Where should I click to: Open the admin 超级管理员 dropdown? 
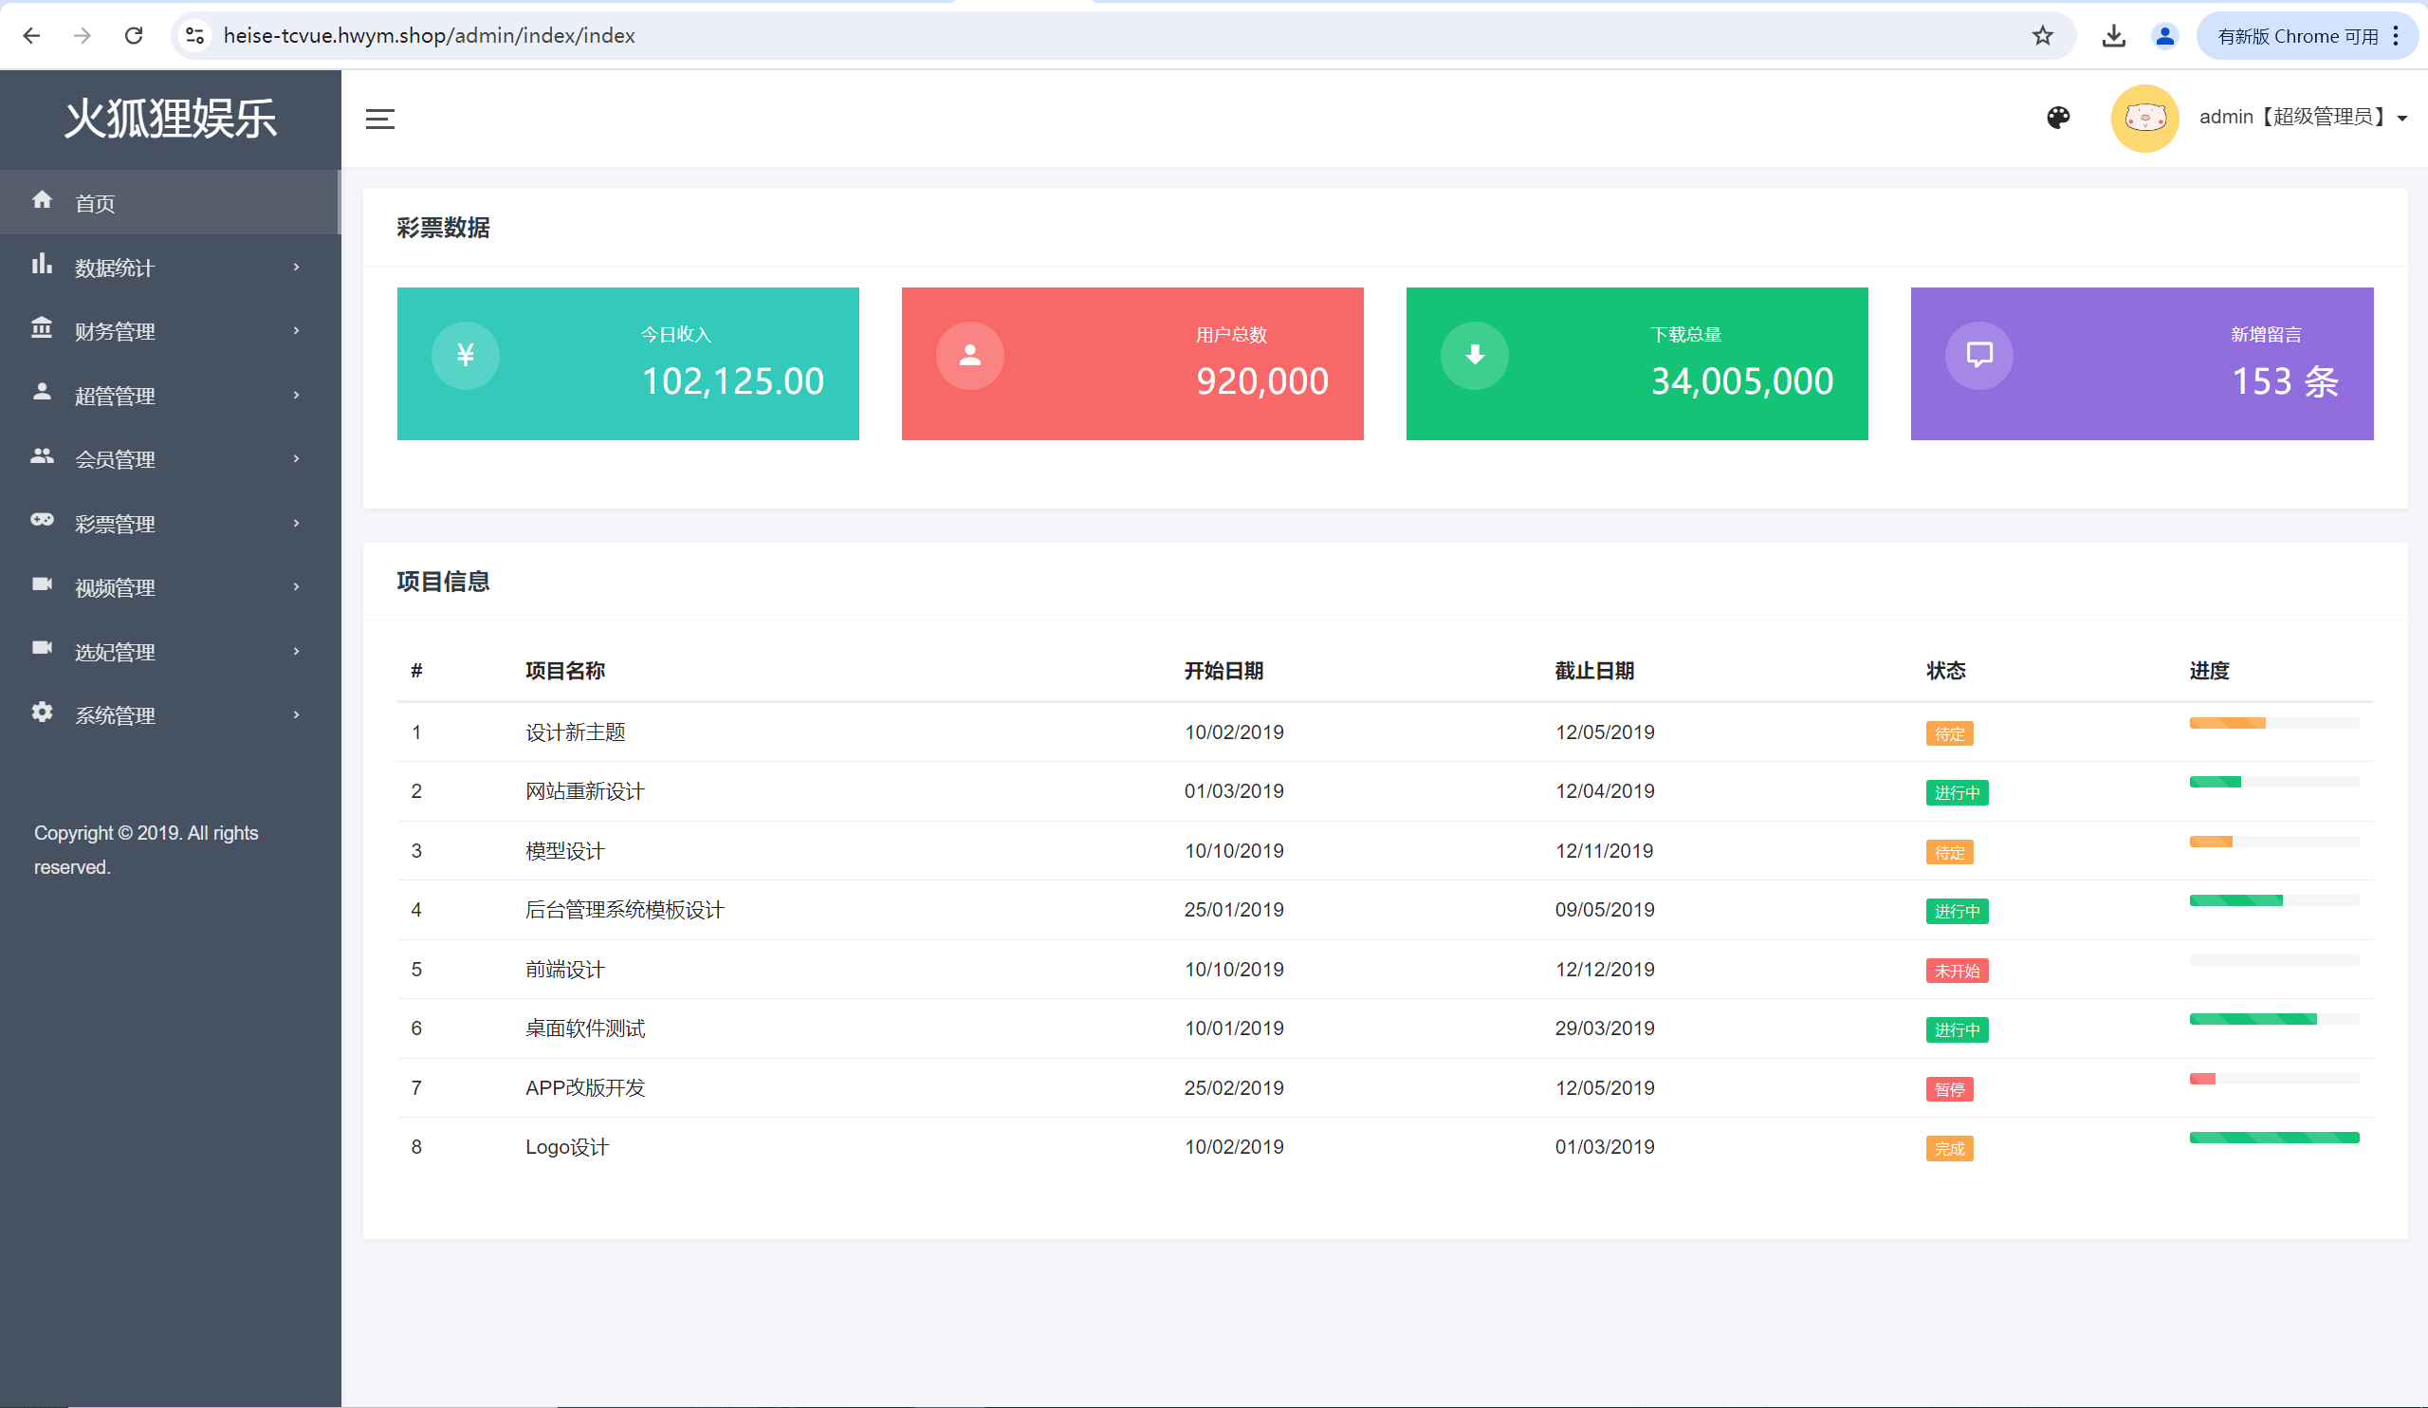[2301, 118]
